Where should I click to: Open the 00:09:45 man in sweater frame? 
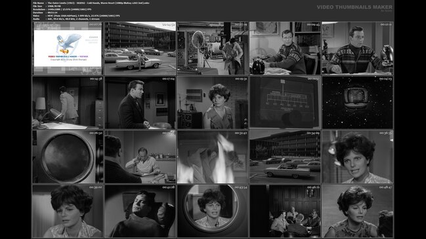285,48
